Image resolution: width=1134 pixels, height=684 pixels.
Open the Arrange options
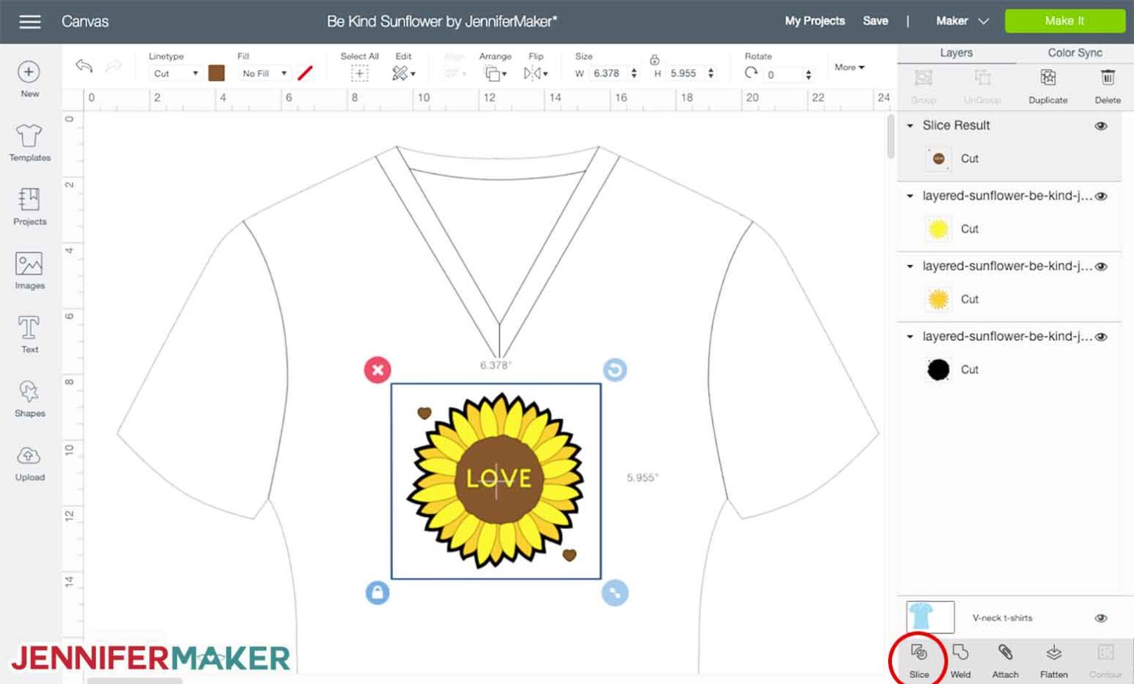tap(495, 73)
